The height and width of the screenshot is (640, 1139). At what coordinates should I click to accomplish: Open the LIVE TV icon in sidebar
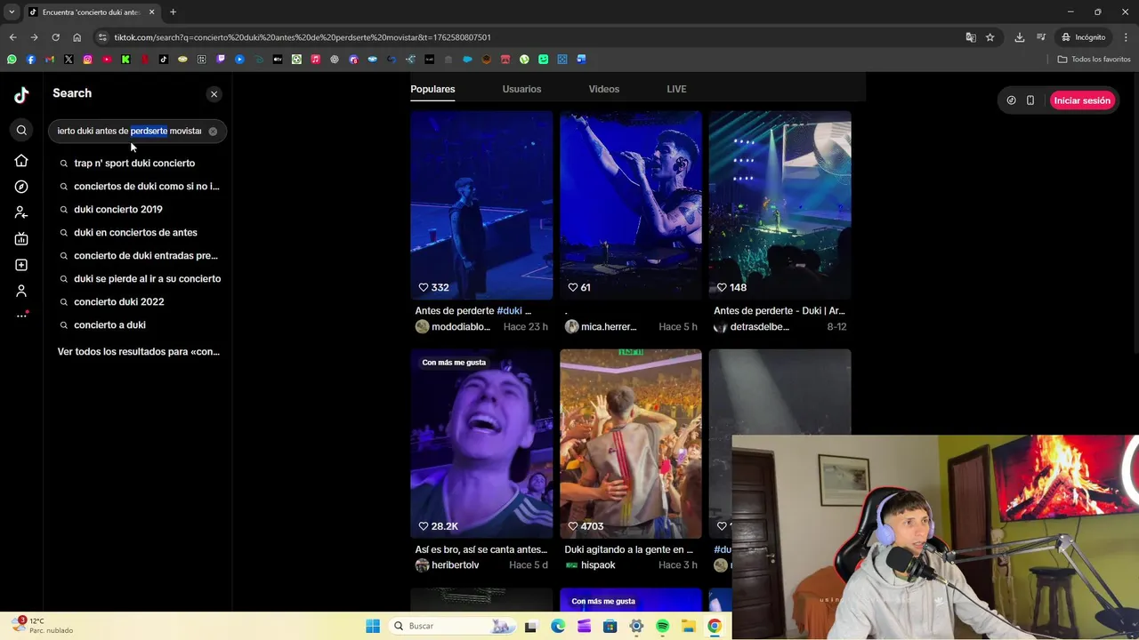click(x=21, y=238)
